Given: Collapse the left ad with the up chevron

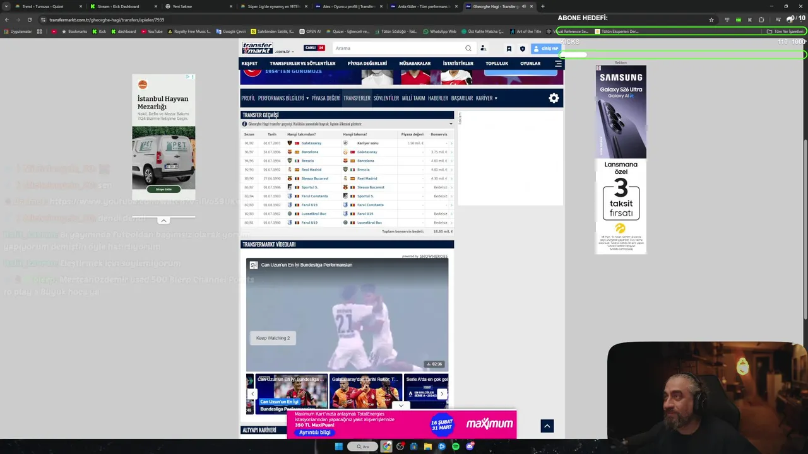Looking at the screenshot, I should [x=163, y=221].
